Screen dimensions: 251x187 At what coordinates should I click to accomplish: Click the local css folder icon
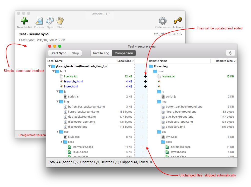coord(61,132)
